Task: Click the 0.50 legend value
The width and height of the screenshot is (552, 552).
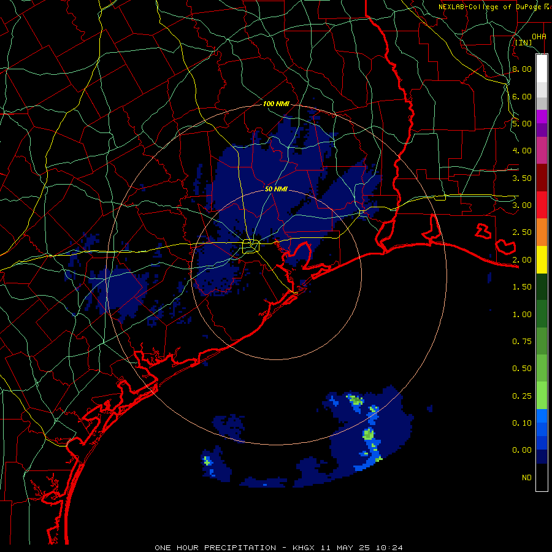Action: [x=522, y=369]
